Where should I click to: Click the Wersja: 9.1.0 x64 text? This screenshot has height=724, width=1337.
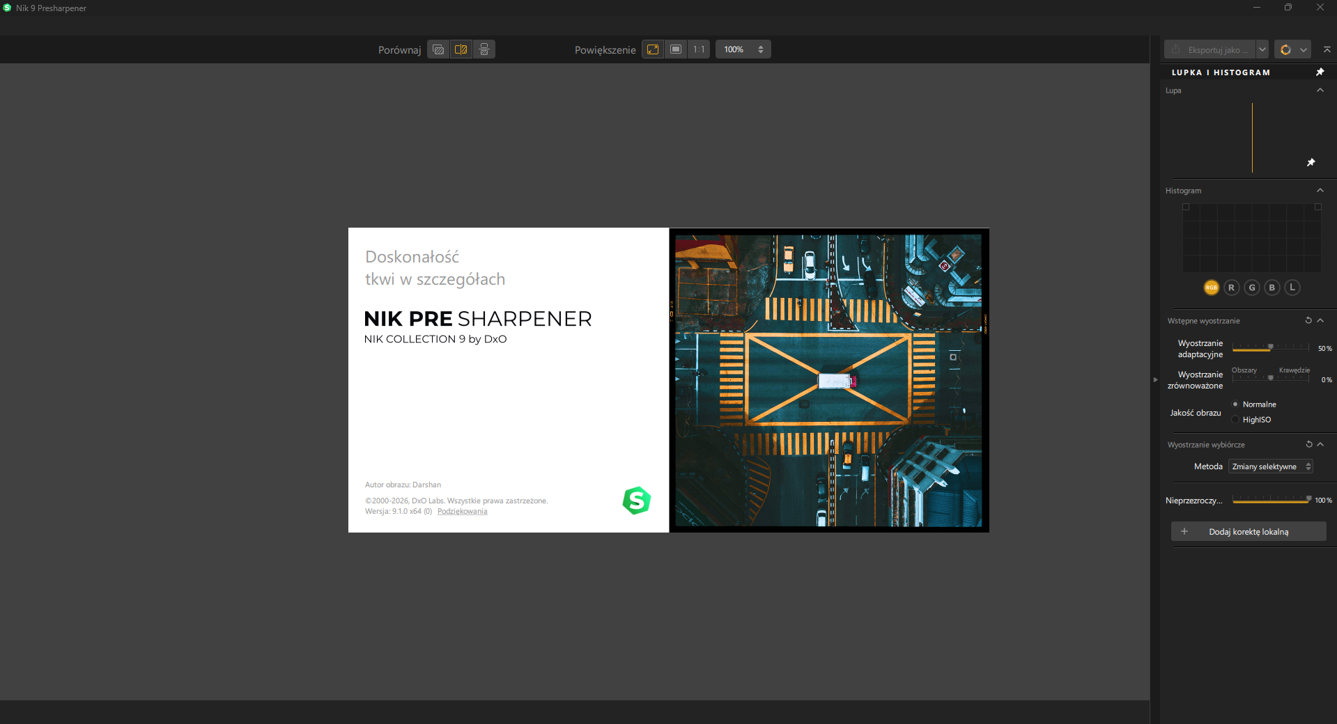point(399,511)
